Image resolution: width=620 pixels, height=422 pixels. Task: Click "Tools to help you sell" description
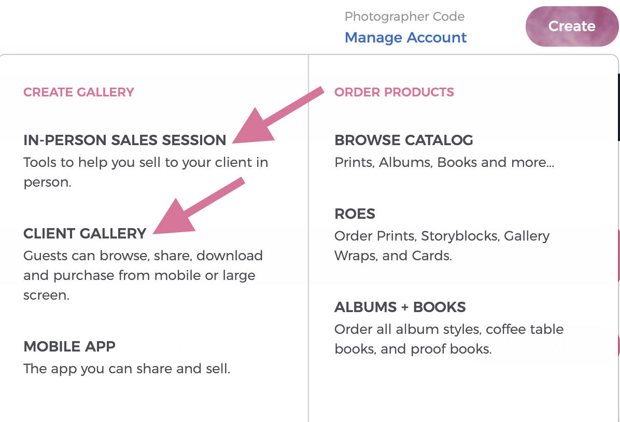tap(146, 172)
